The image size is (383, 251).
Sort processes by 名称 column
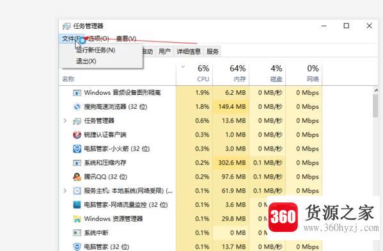[x=68, y=79]
